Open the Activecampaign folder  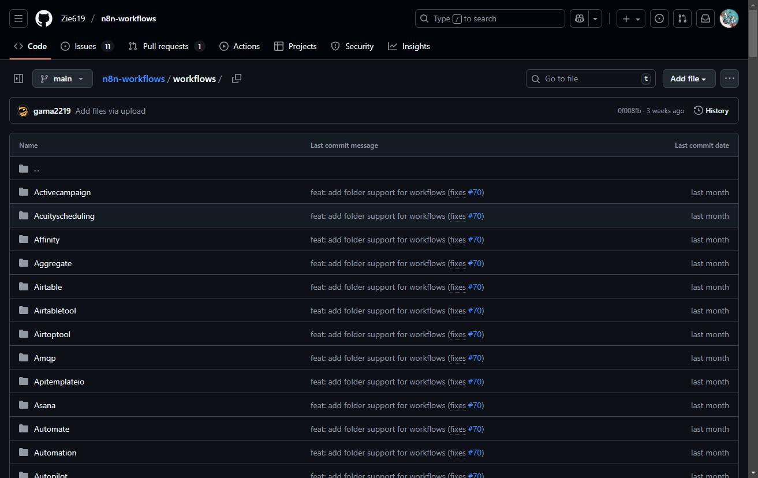click(62, 192)
